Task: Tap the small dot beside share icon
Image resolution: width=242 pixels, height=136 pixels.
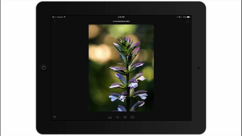Action: (x=180, y=22)
